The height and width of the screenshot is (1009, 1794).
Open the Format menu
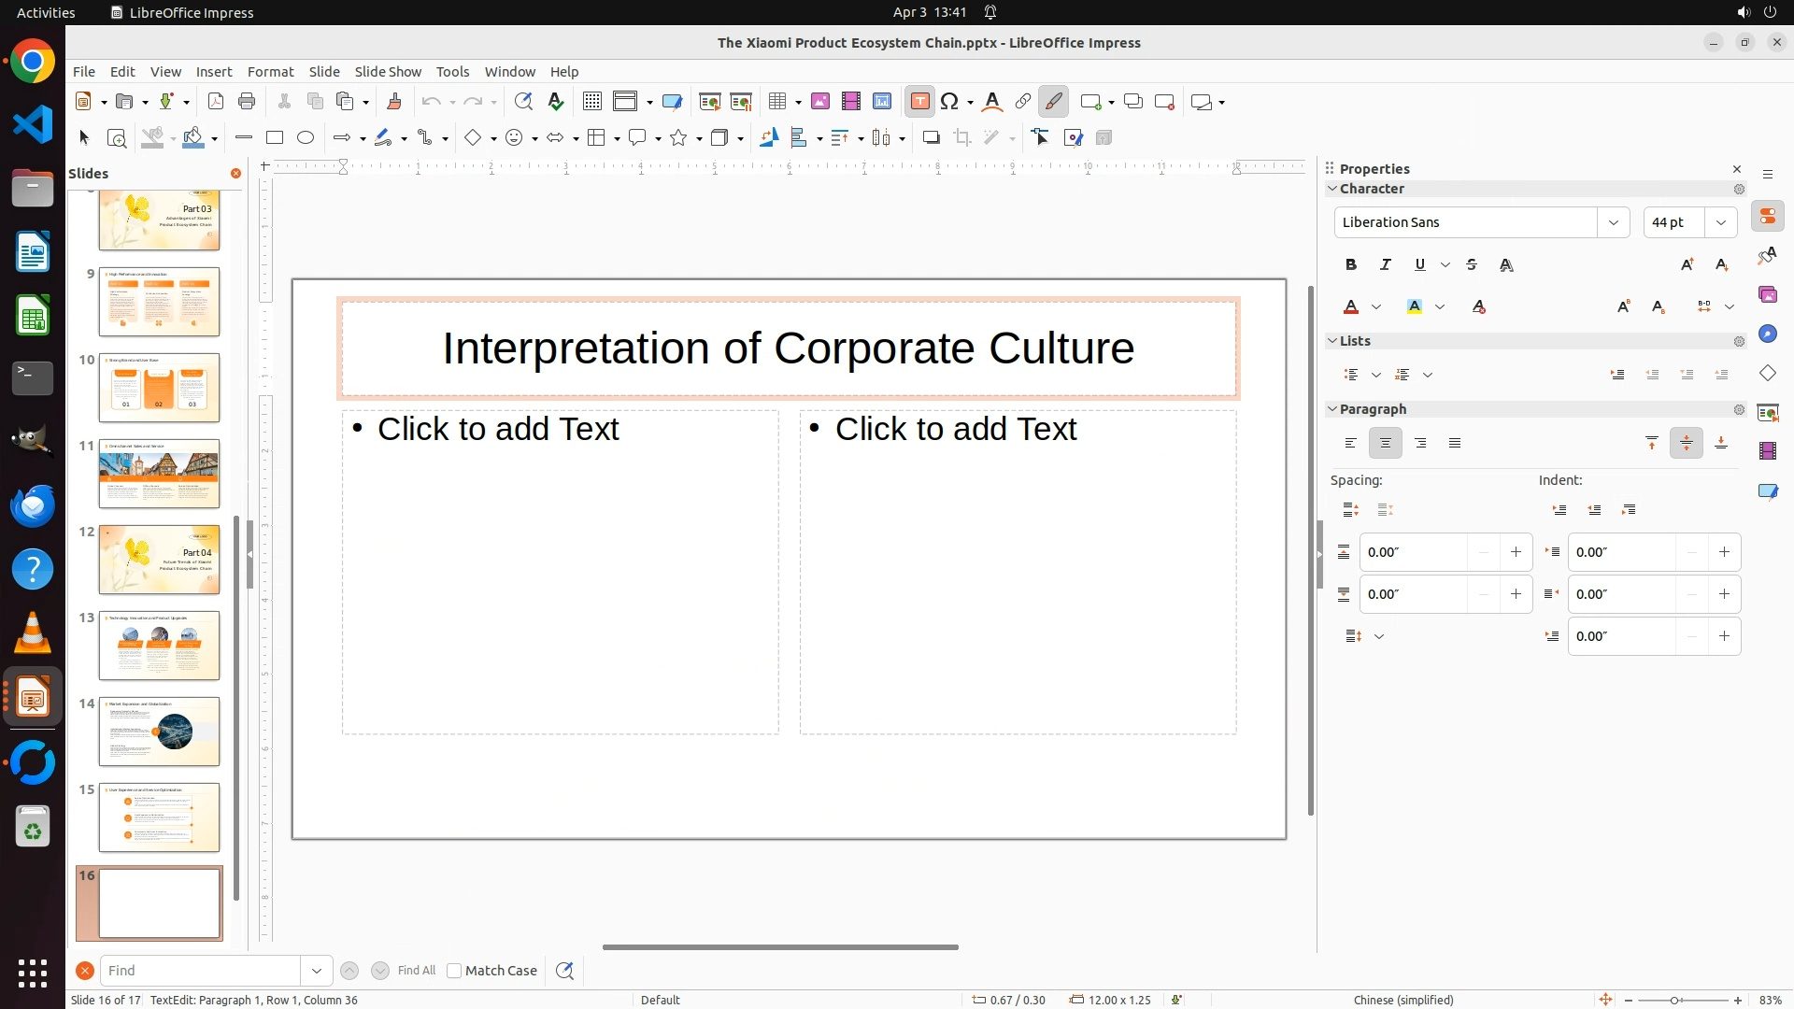[x=270, y=72]
